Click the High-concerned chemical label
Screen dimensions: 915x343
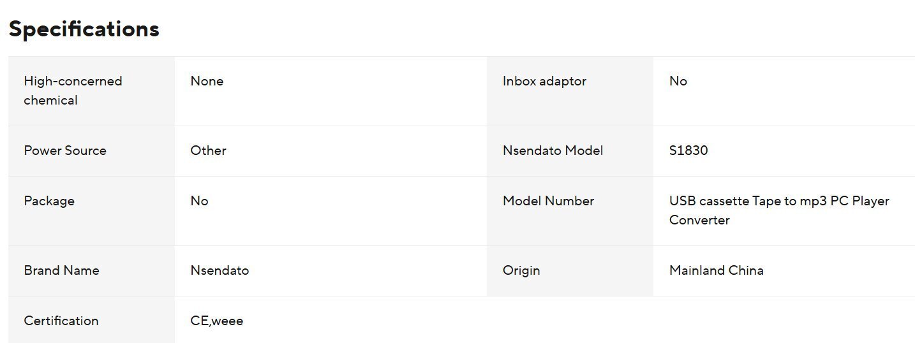click(73, 91)
